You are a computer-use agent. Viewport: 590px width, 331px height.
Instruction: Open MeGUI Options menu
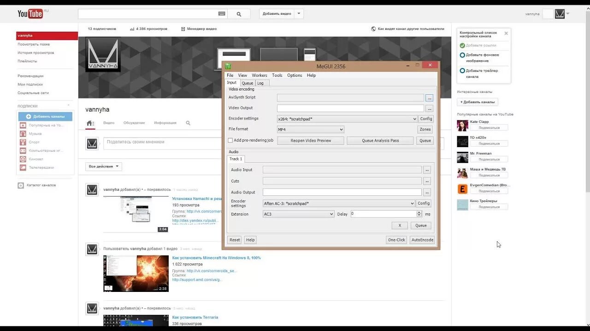295,75
